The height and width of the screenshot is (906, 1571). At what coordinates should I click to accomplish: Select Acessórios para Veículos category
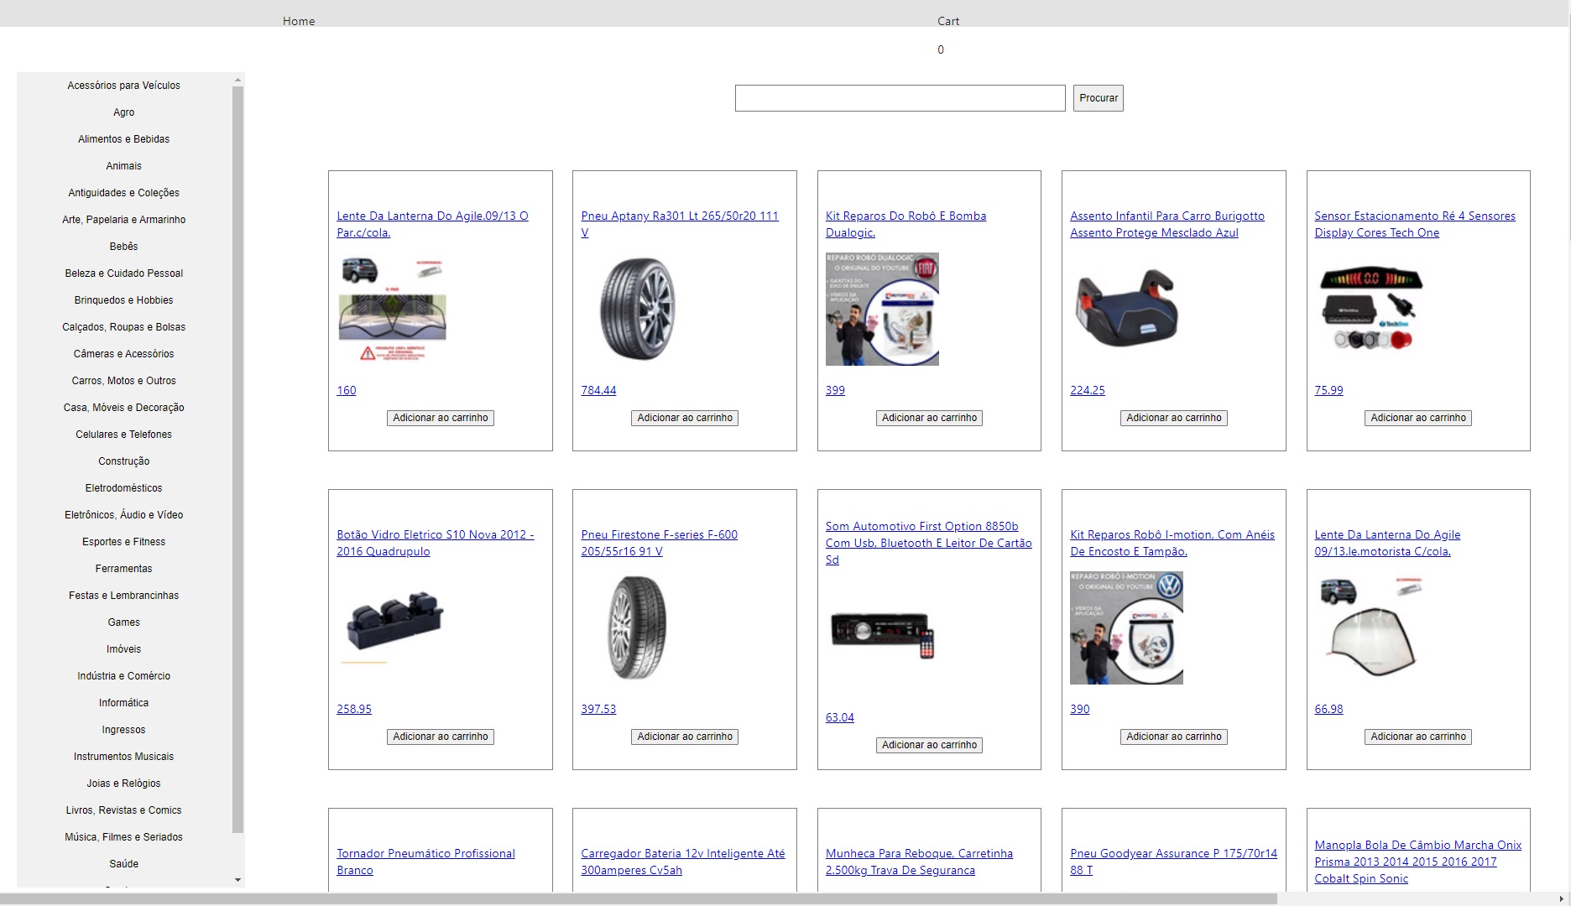click(x=123, y=86)
